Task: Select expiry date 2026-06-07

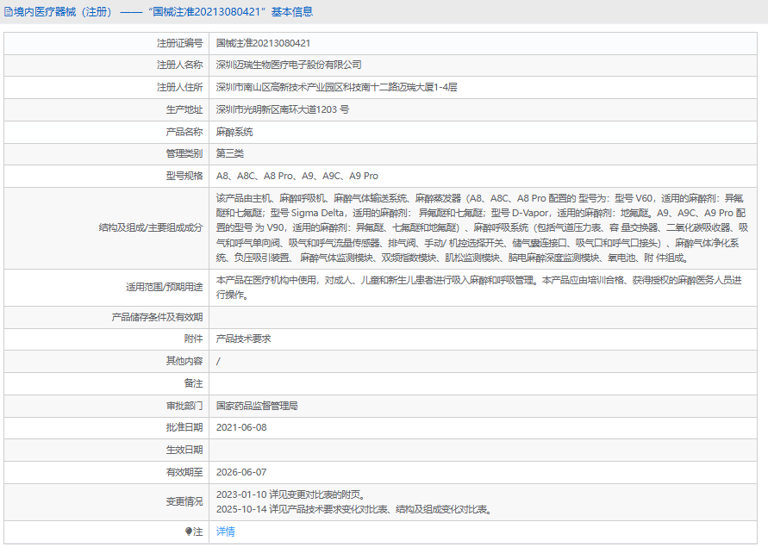Action: click(x=241, y=472)
